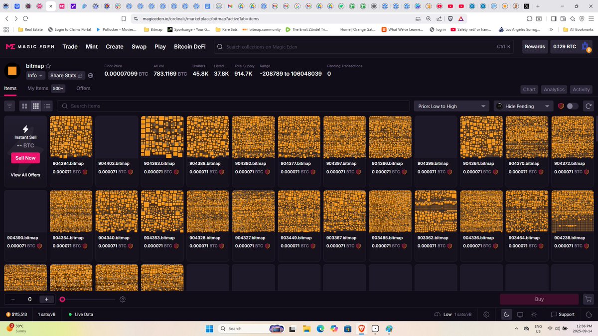Focus the Search items field

(x=233, y=106)
